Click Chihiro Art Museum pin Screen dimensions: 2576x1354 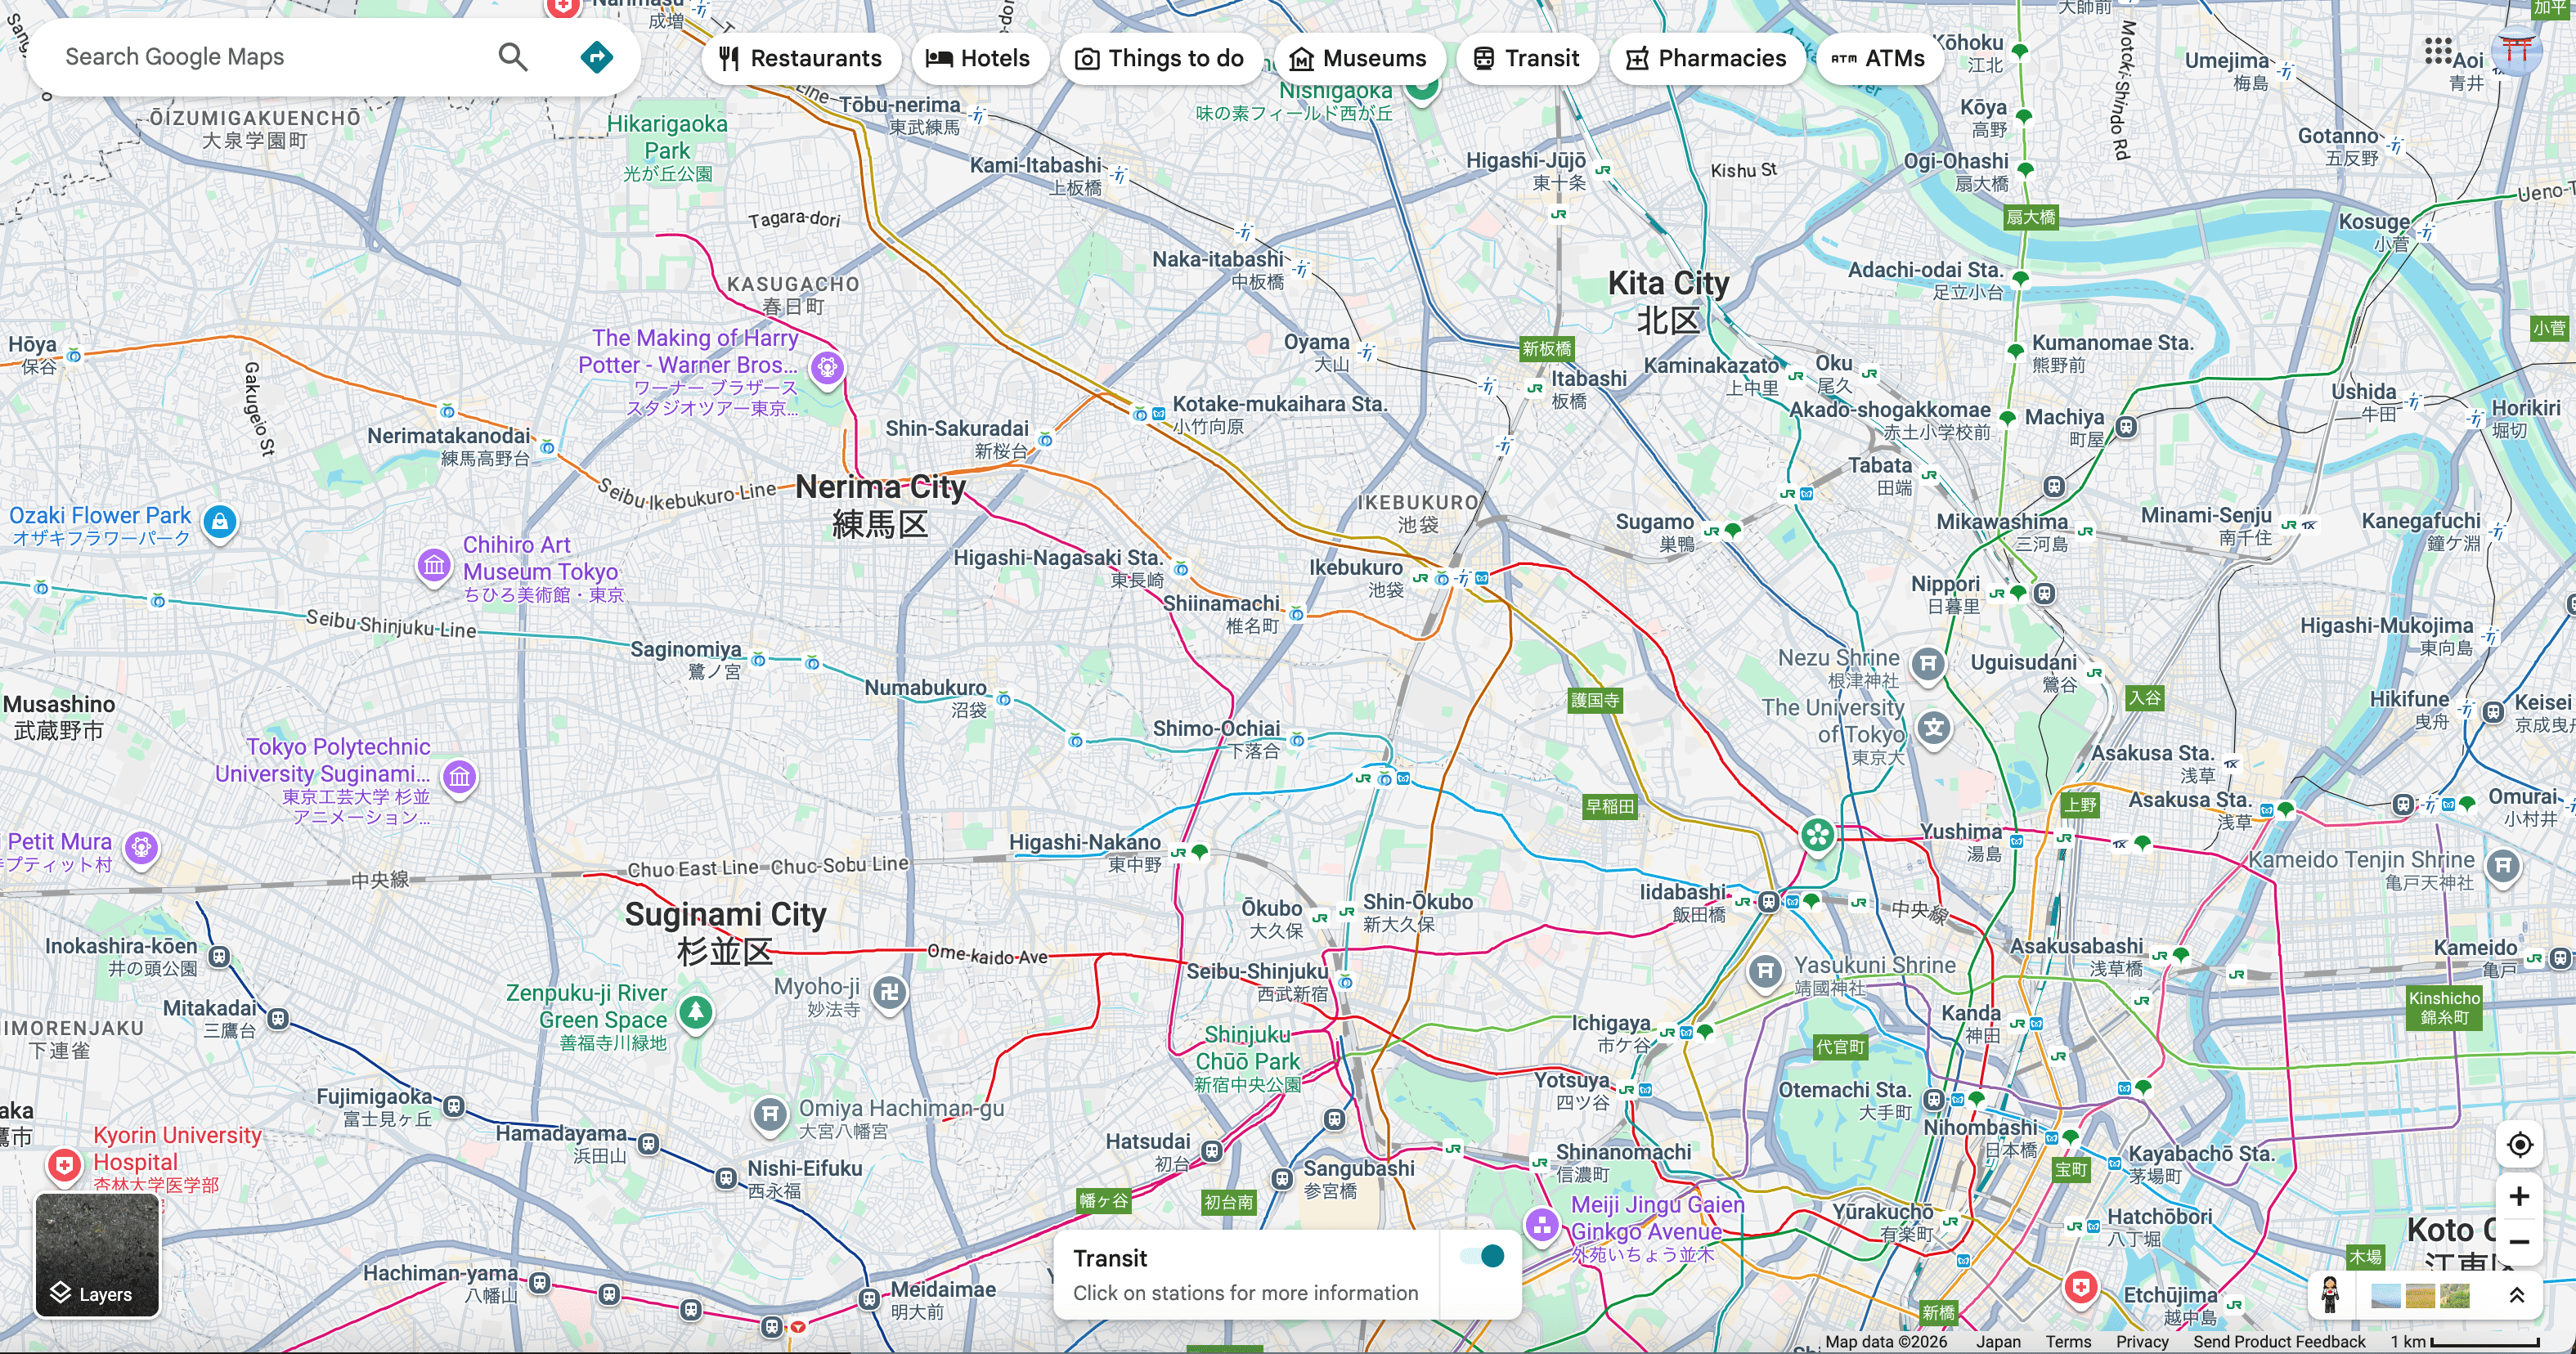(433, 566)
